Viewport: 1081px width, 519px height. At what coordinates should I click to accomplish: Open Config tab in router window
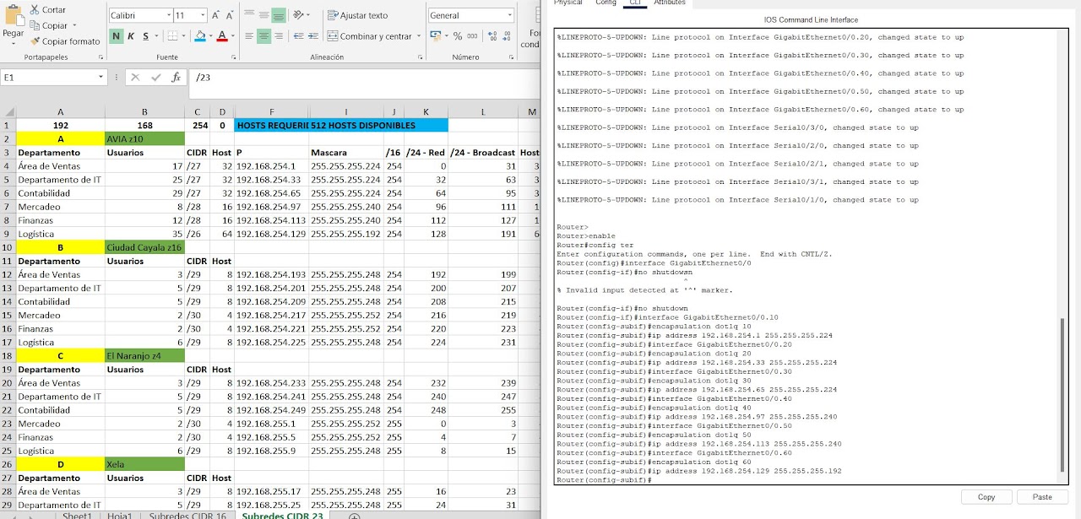(606, 3)
